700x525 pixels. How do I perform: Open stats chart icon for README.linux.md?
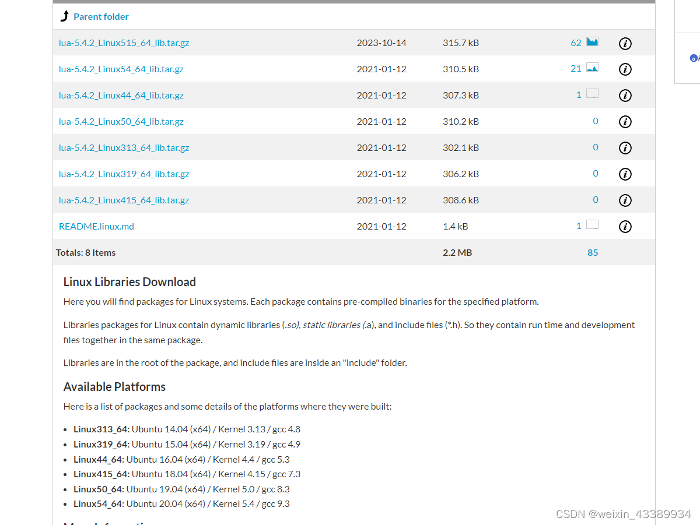[592, 225]
